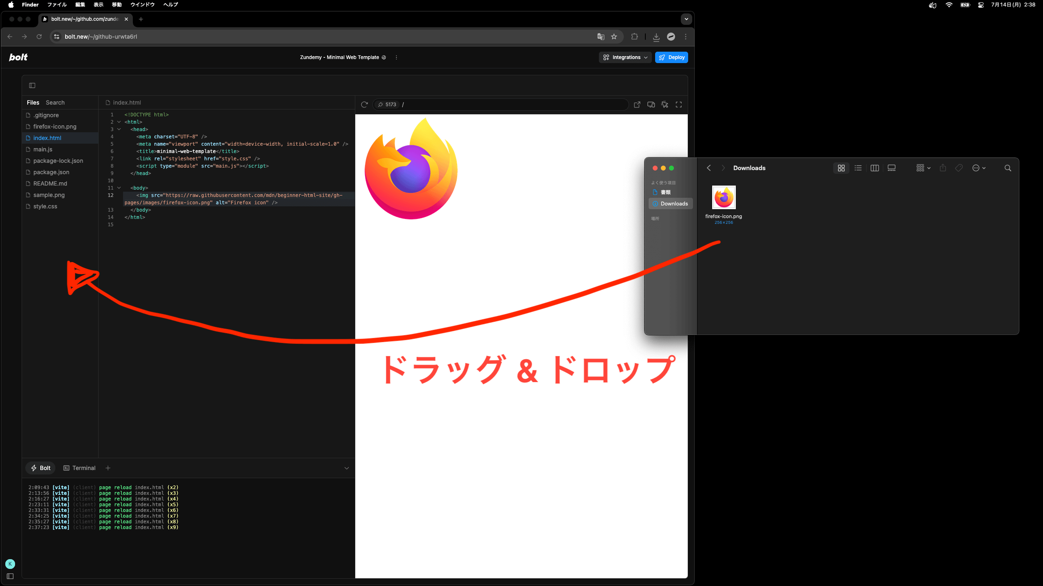Open main.js in the file tree
The width and height of the screenshot is (1043, 586).
[60, 149]
